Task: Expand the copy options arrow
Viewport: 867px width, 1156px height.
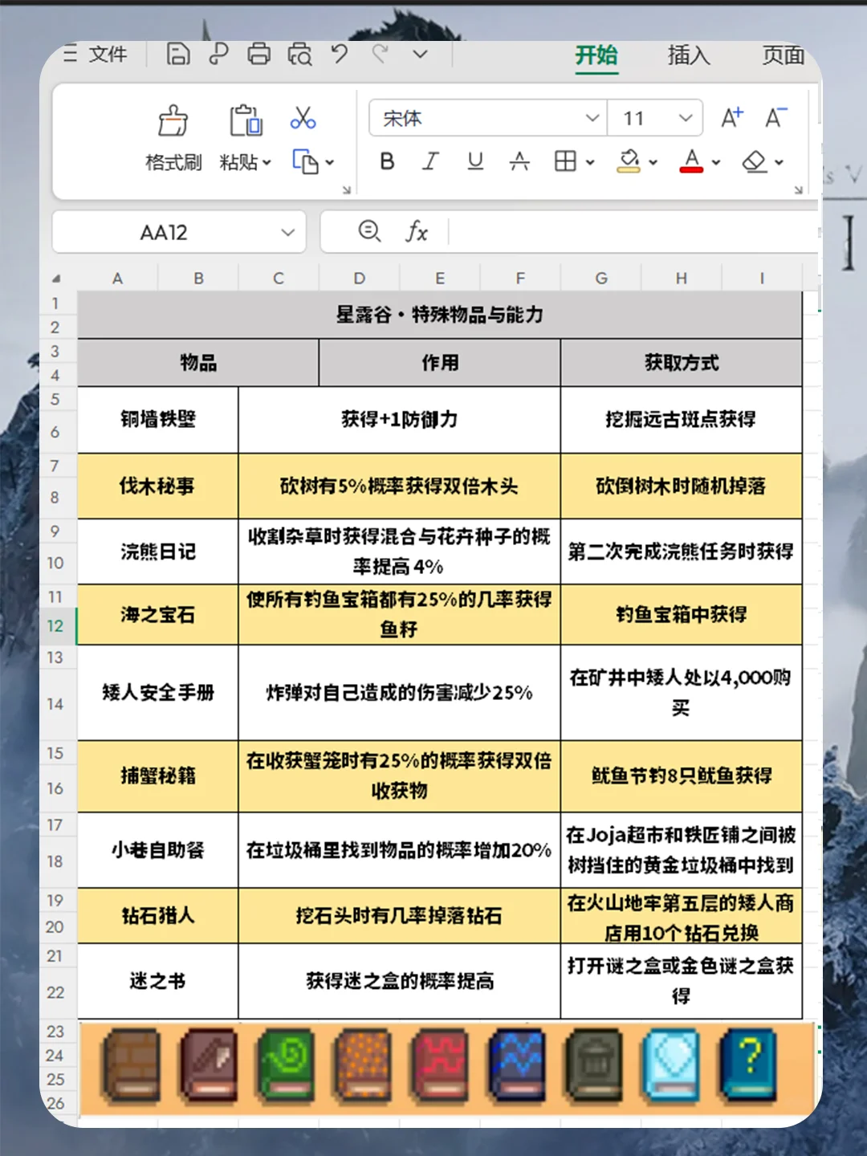Action: [329, 162]
